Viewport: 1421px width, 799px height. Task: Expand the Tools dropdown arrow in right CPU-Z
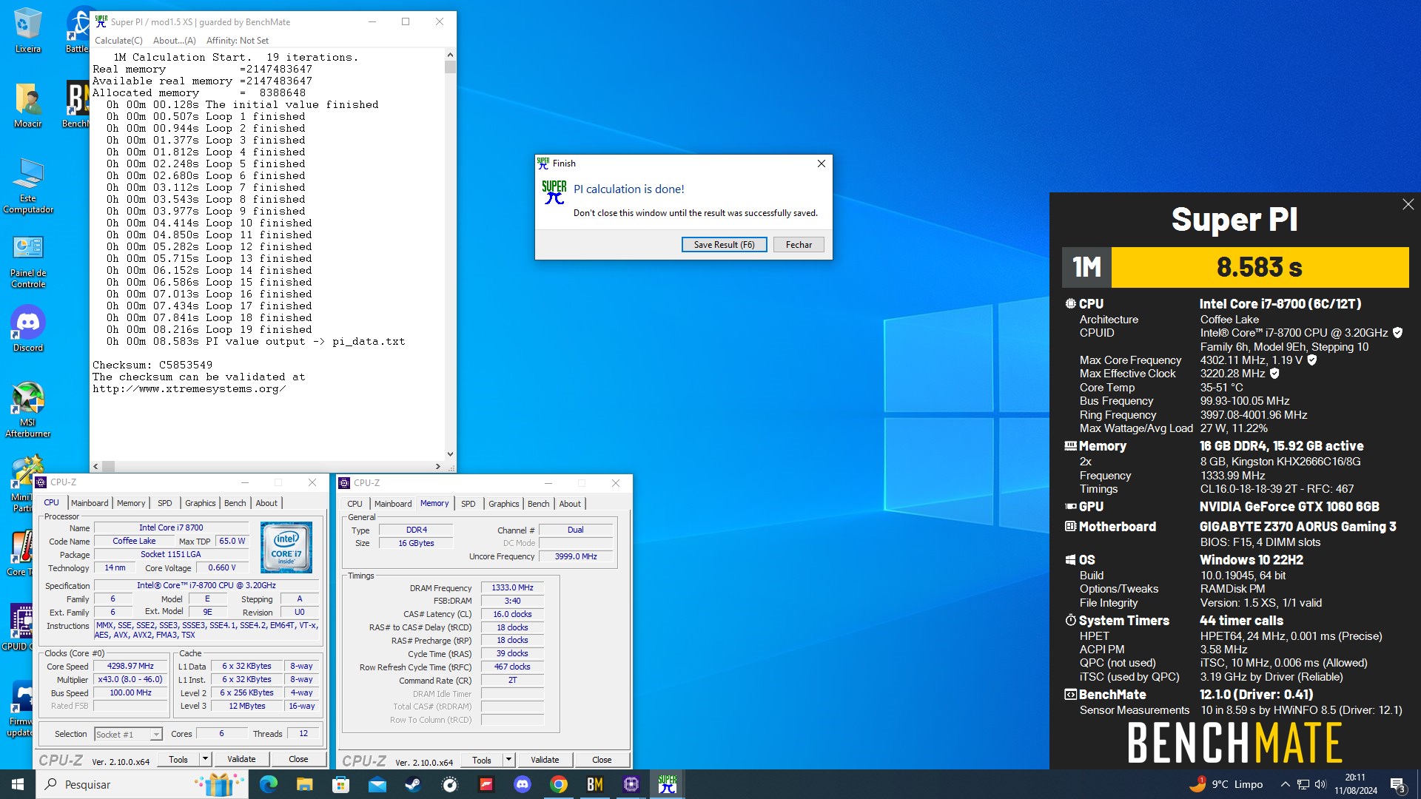click(508, 760)
